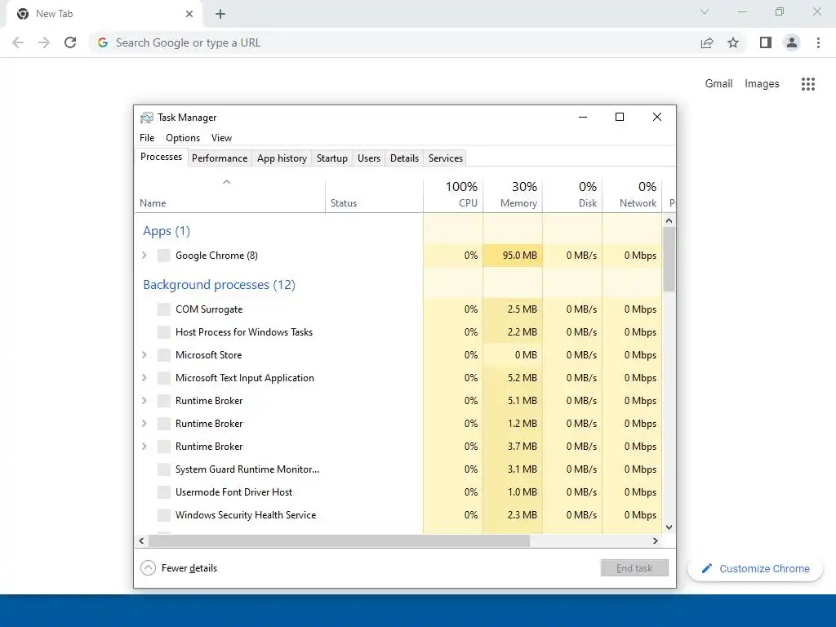The height and width of the screenshot is (627, 836).
Task: Click the Google logo in the search bar
Action: pyautogui.click(x=103, y=42)
